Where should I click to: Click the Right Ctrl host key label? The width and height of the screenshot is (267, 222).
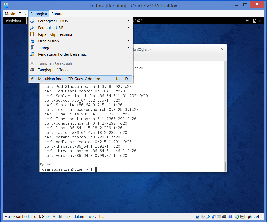[x=252, y=217]
